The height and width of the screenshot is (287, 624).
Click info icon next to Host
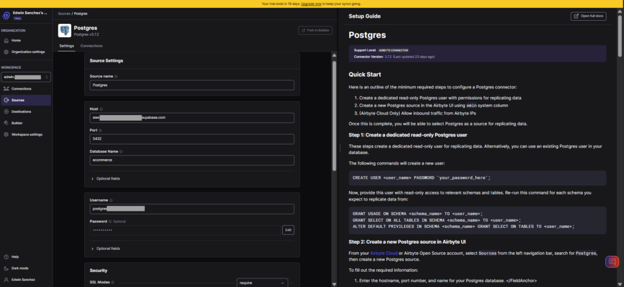pyautogui.click(x=101, y=109)
